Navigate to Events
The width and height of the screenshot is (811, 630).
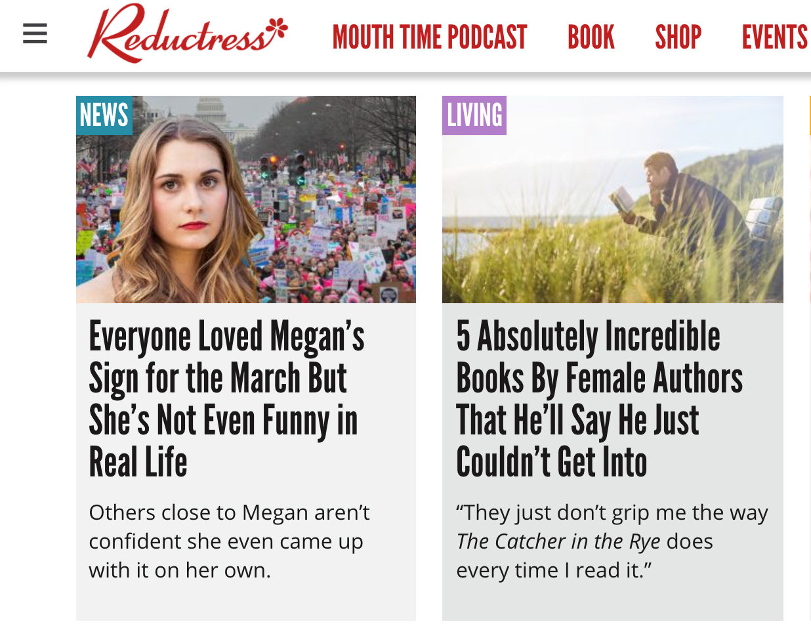tap(775, 37)
